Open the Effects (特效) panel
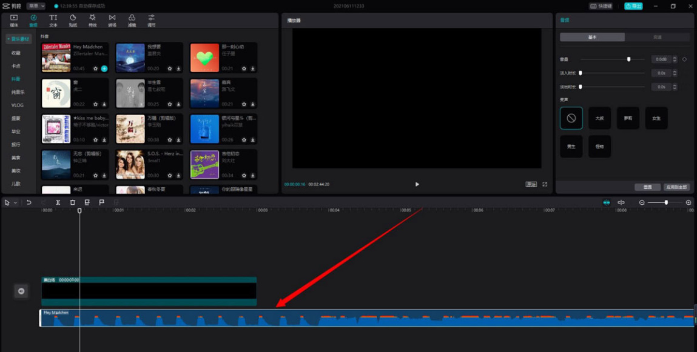Image resolution: width=697 pixels, height=352 pixels. [x=92, y=21]
